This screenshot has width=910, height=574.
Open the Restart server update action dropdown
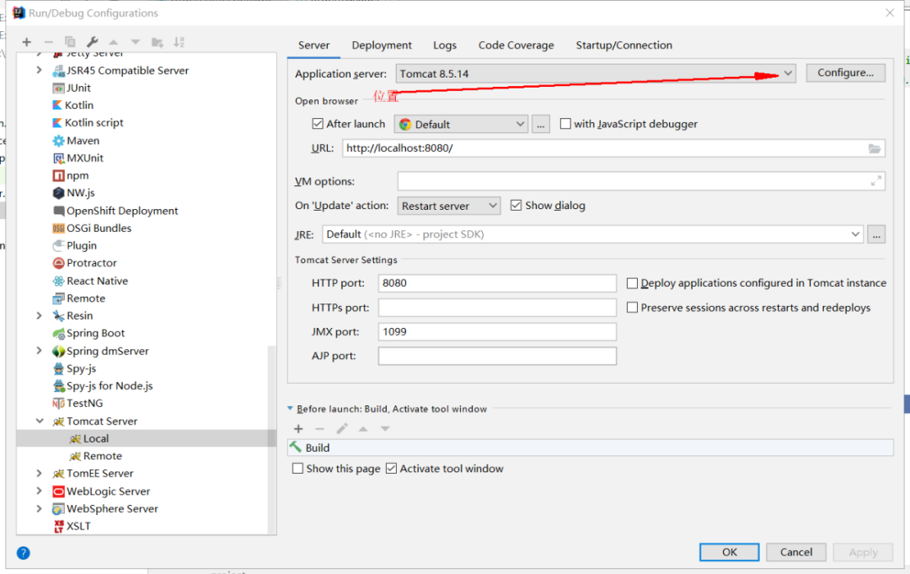[x=493, y=206]
